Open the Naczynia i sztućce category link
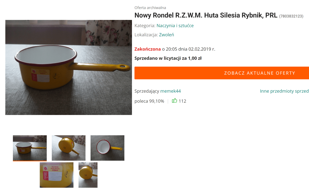This screenshot has width=309, height=191. (175, 26)
